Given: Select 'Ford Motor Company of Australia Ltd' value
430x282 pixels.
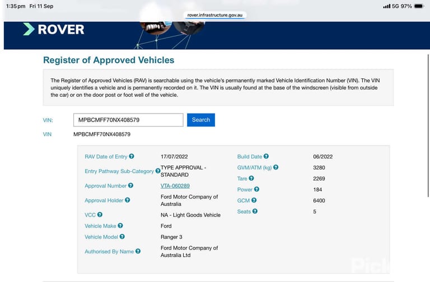Looking at the screenshot, I should [x=189, y=251].
